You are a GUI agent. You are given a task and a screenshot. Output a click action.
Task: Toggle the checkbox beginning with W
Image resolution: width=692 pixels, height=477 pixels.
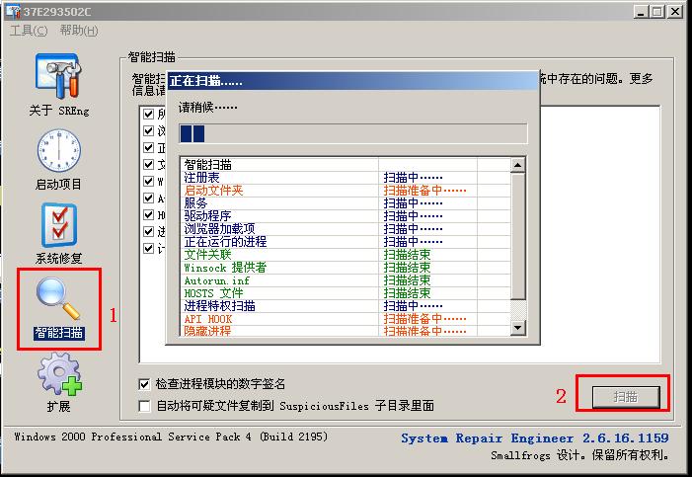tap(149, 181)
